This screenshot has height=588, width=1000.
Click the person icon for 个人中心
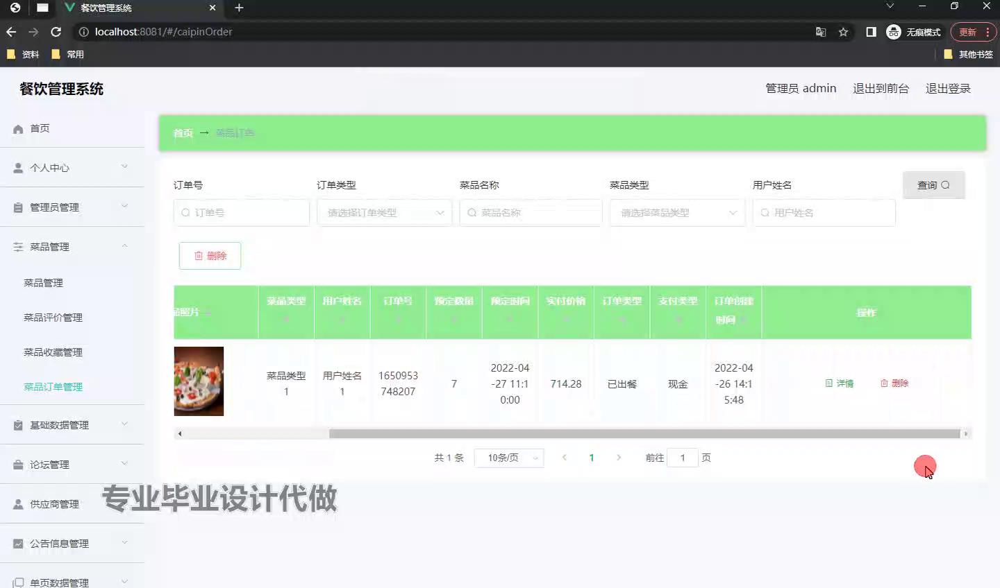pos(18,168)
